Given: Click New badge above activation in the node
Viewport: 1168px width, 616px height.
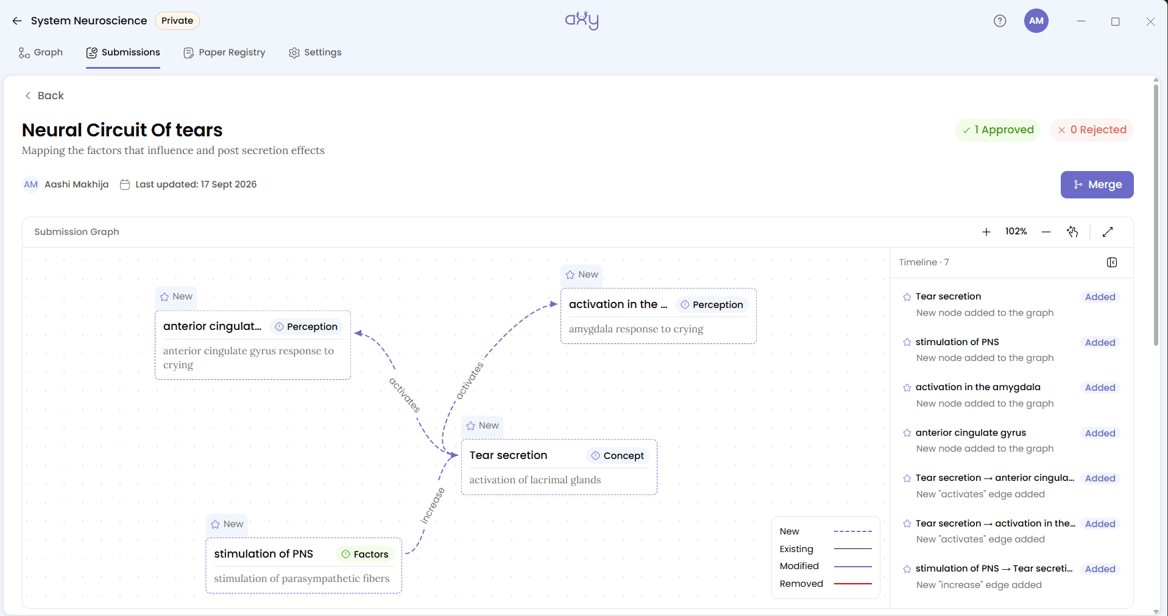Looking at the screenshot, I should (582, 275).
